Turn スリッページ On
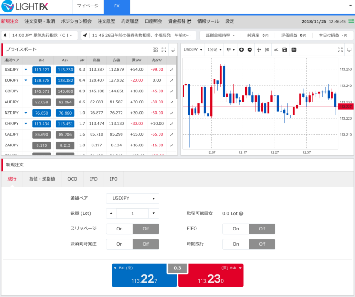 (x=119, y=229)
